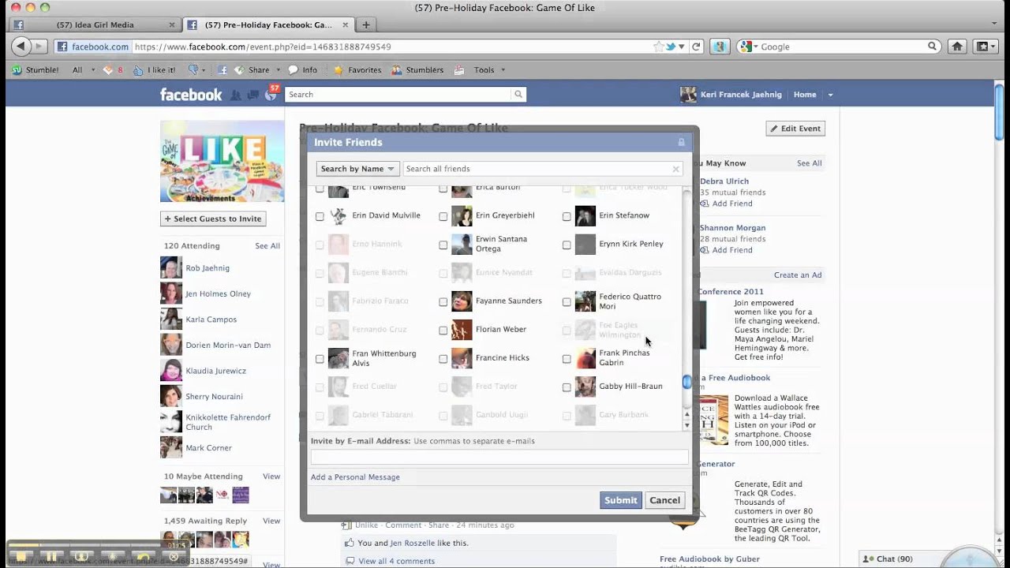
Task: Click the Facebook friend requests icon
Action: point(235,95)
